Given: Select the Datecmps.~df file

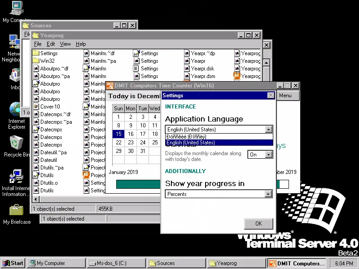Looking at the screenshot, I should [52, 114].
